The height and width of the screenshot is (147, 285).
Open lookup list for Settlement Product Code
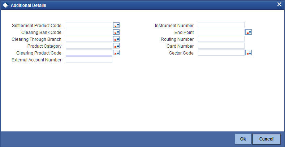116,25
